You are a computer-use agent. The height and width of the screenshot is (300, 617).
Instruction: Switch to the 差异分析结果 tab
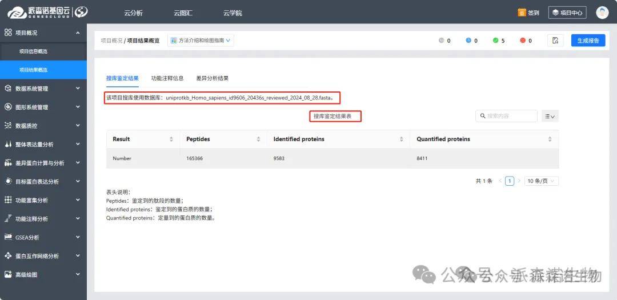[x=212, y=78]
